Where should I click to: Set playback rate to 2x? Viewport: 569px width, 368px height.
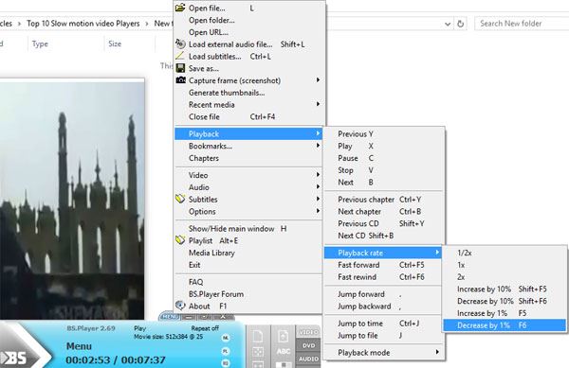click(505, 277)
